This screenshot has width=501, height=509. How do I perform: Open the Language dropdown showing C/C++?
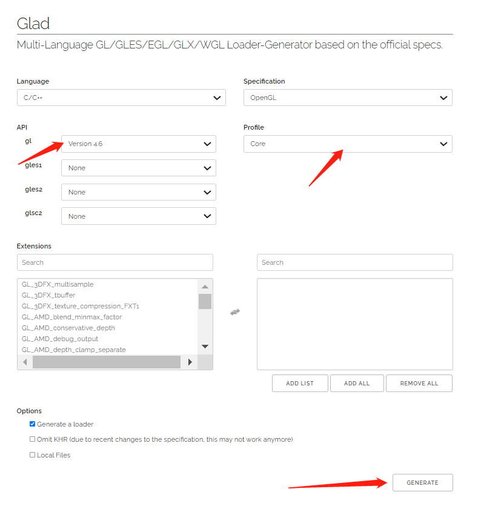click(121, 98)
